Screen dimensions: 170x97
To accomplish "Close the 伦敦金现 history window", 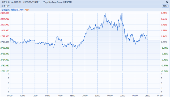I will pos(167,2).
